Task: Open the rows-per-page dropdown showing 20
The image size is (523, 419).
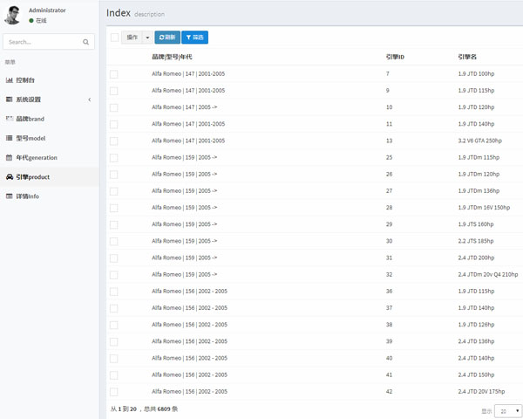Action: point(508,409)
